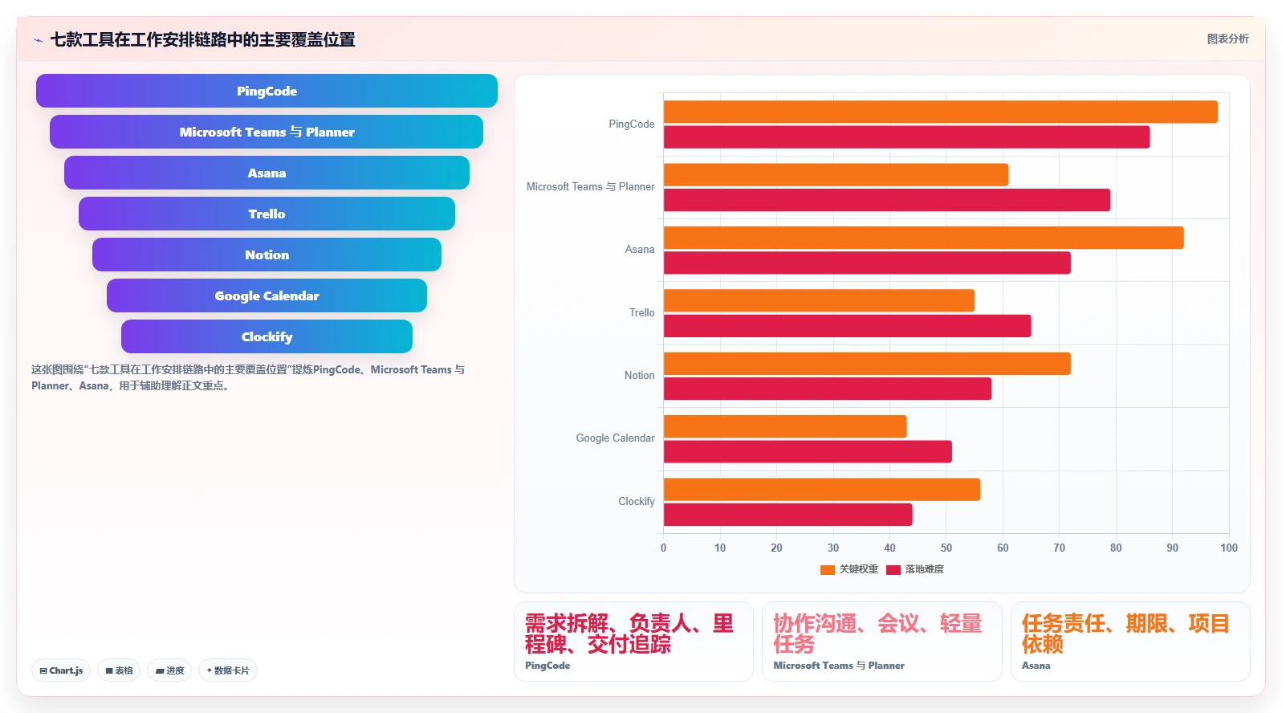1282x713 pixels.
Task: Click the 数据卡片 tag chip
Action: coord(228,670)
